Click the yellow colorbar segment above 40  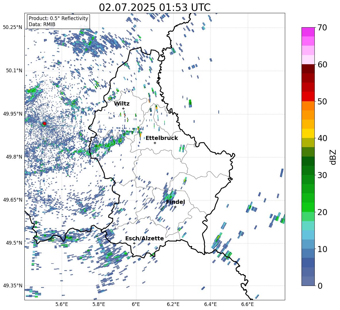coord(308,133)
